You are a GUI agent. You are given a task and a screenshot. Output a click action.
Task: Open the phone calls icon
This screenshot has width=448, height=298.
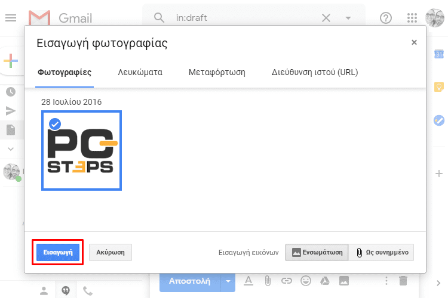click(87, 291)
